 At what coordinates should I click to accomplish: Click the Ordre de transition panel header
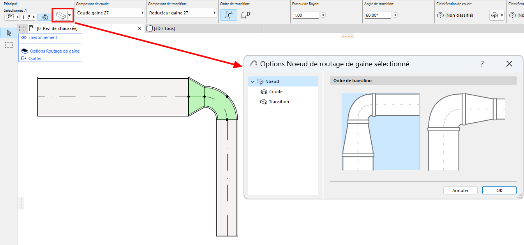[423, 81]
